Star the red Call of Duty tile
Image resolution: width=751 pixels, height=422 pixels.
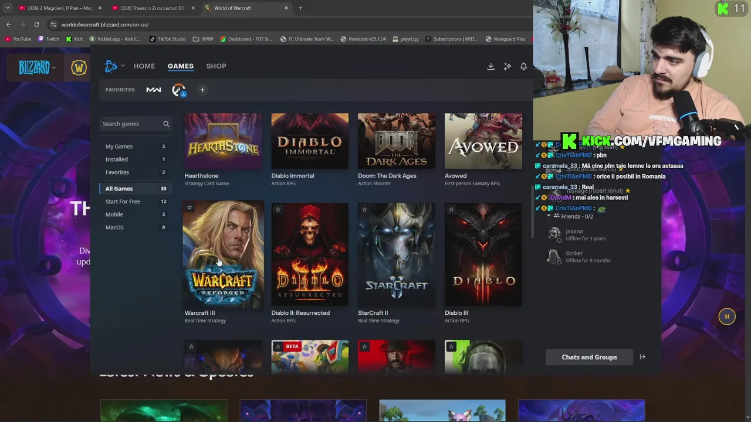364,347
